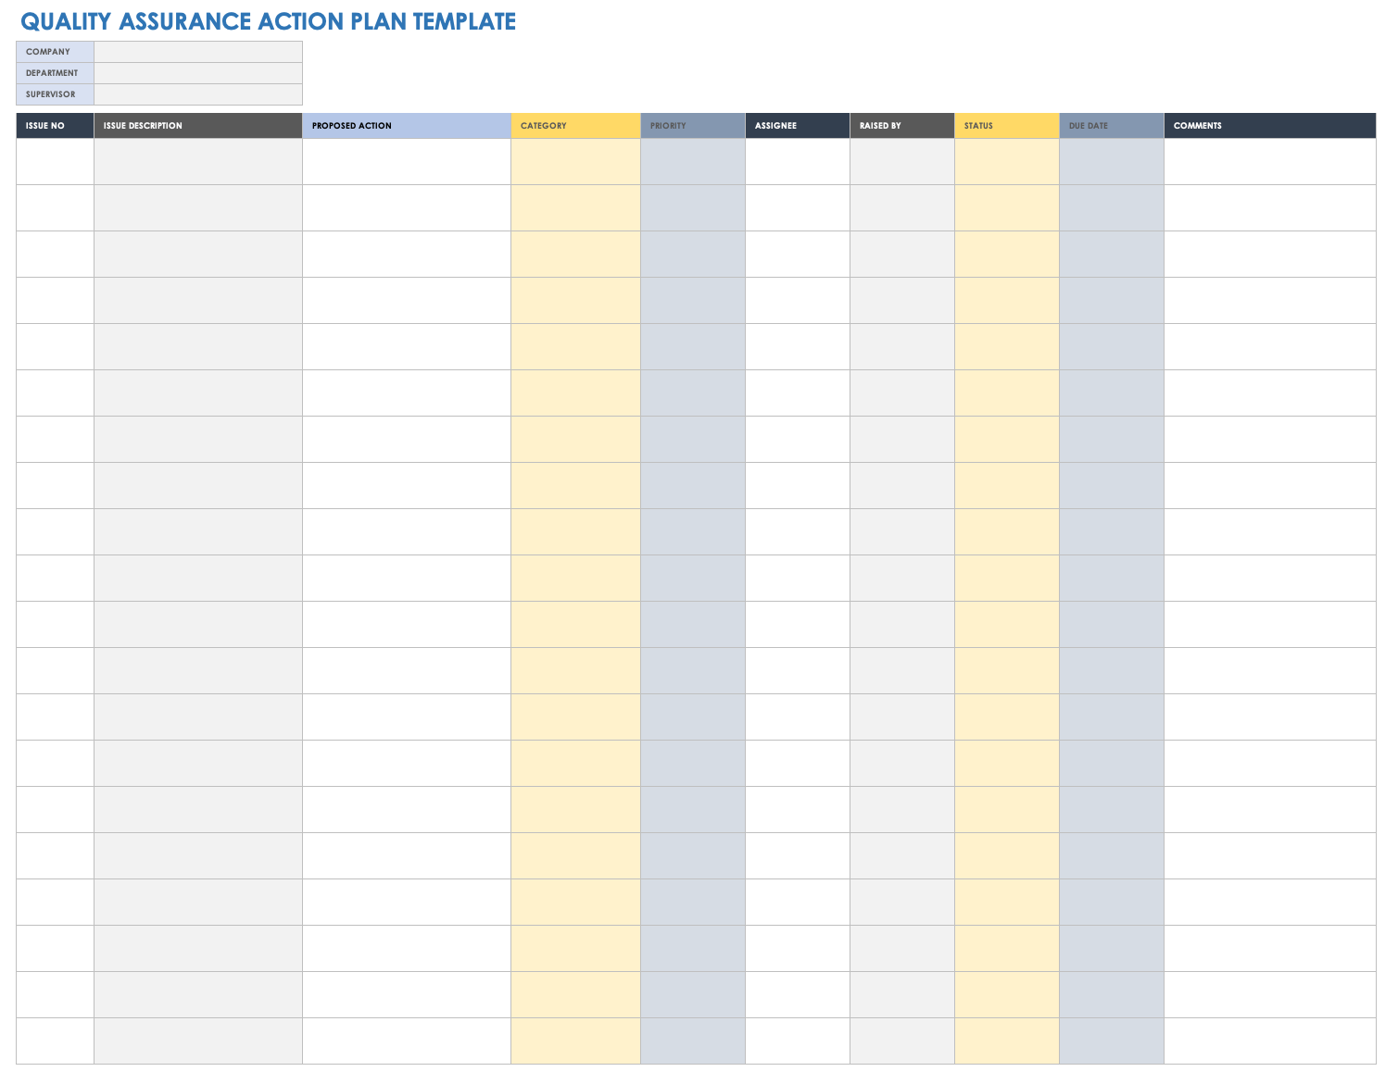This screenshot has height=1084, width=1398.
Task: Click the Quality Assurance Action Plan title
Action: point(269,21)
